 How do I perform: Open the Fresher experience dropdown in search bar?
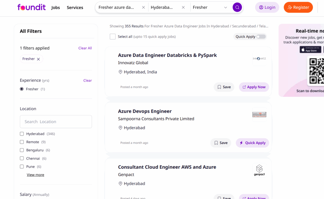[225, 7]
